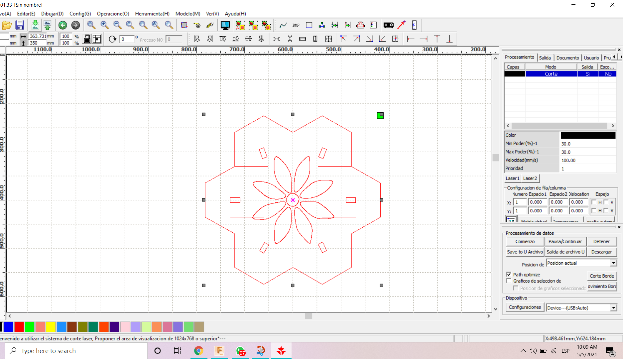
Task: Click the move-to-left-edge arrow icon
Action: point(411,39)
